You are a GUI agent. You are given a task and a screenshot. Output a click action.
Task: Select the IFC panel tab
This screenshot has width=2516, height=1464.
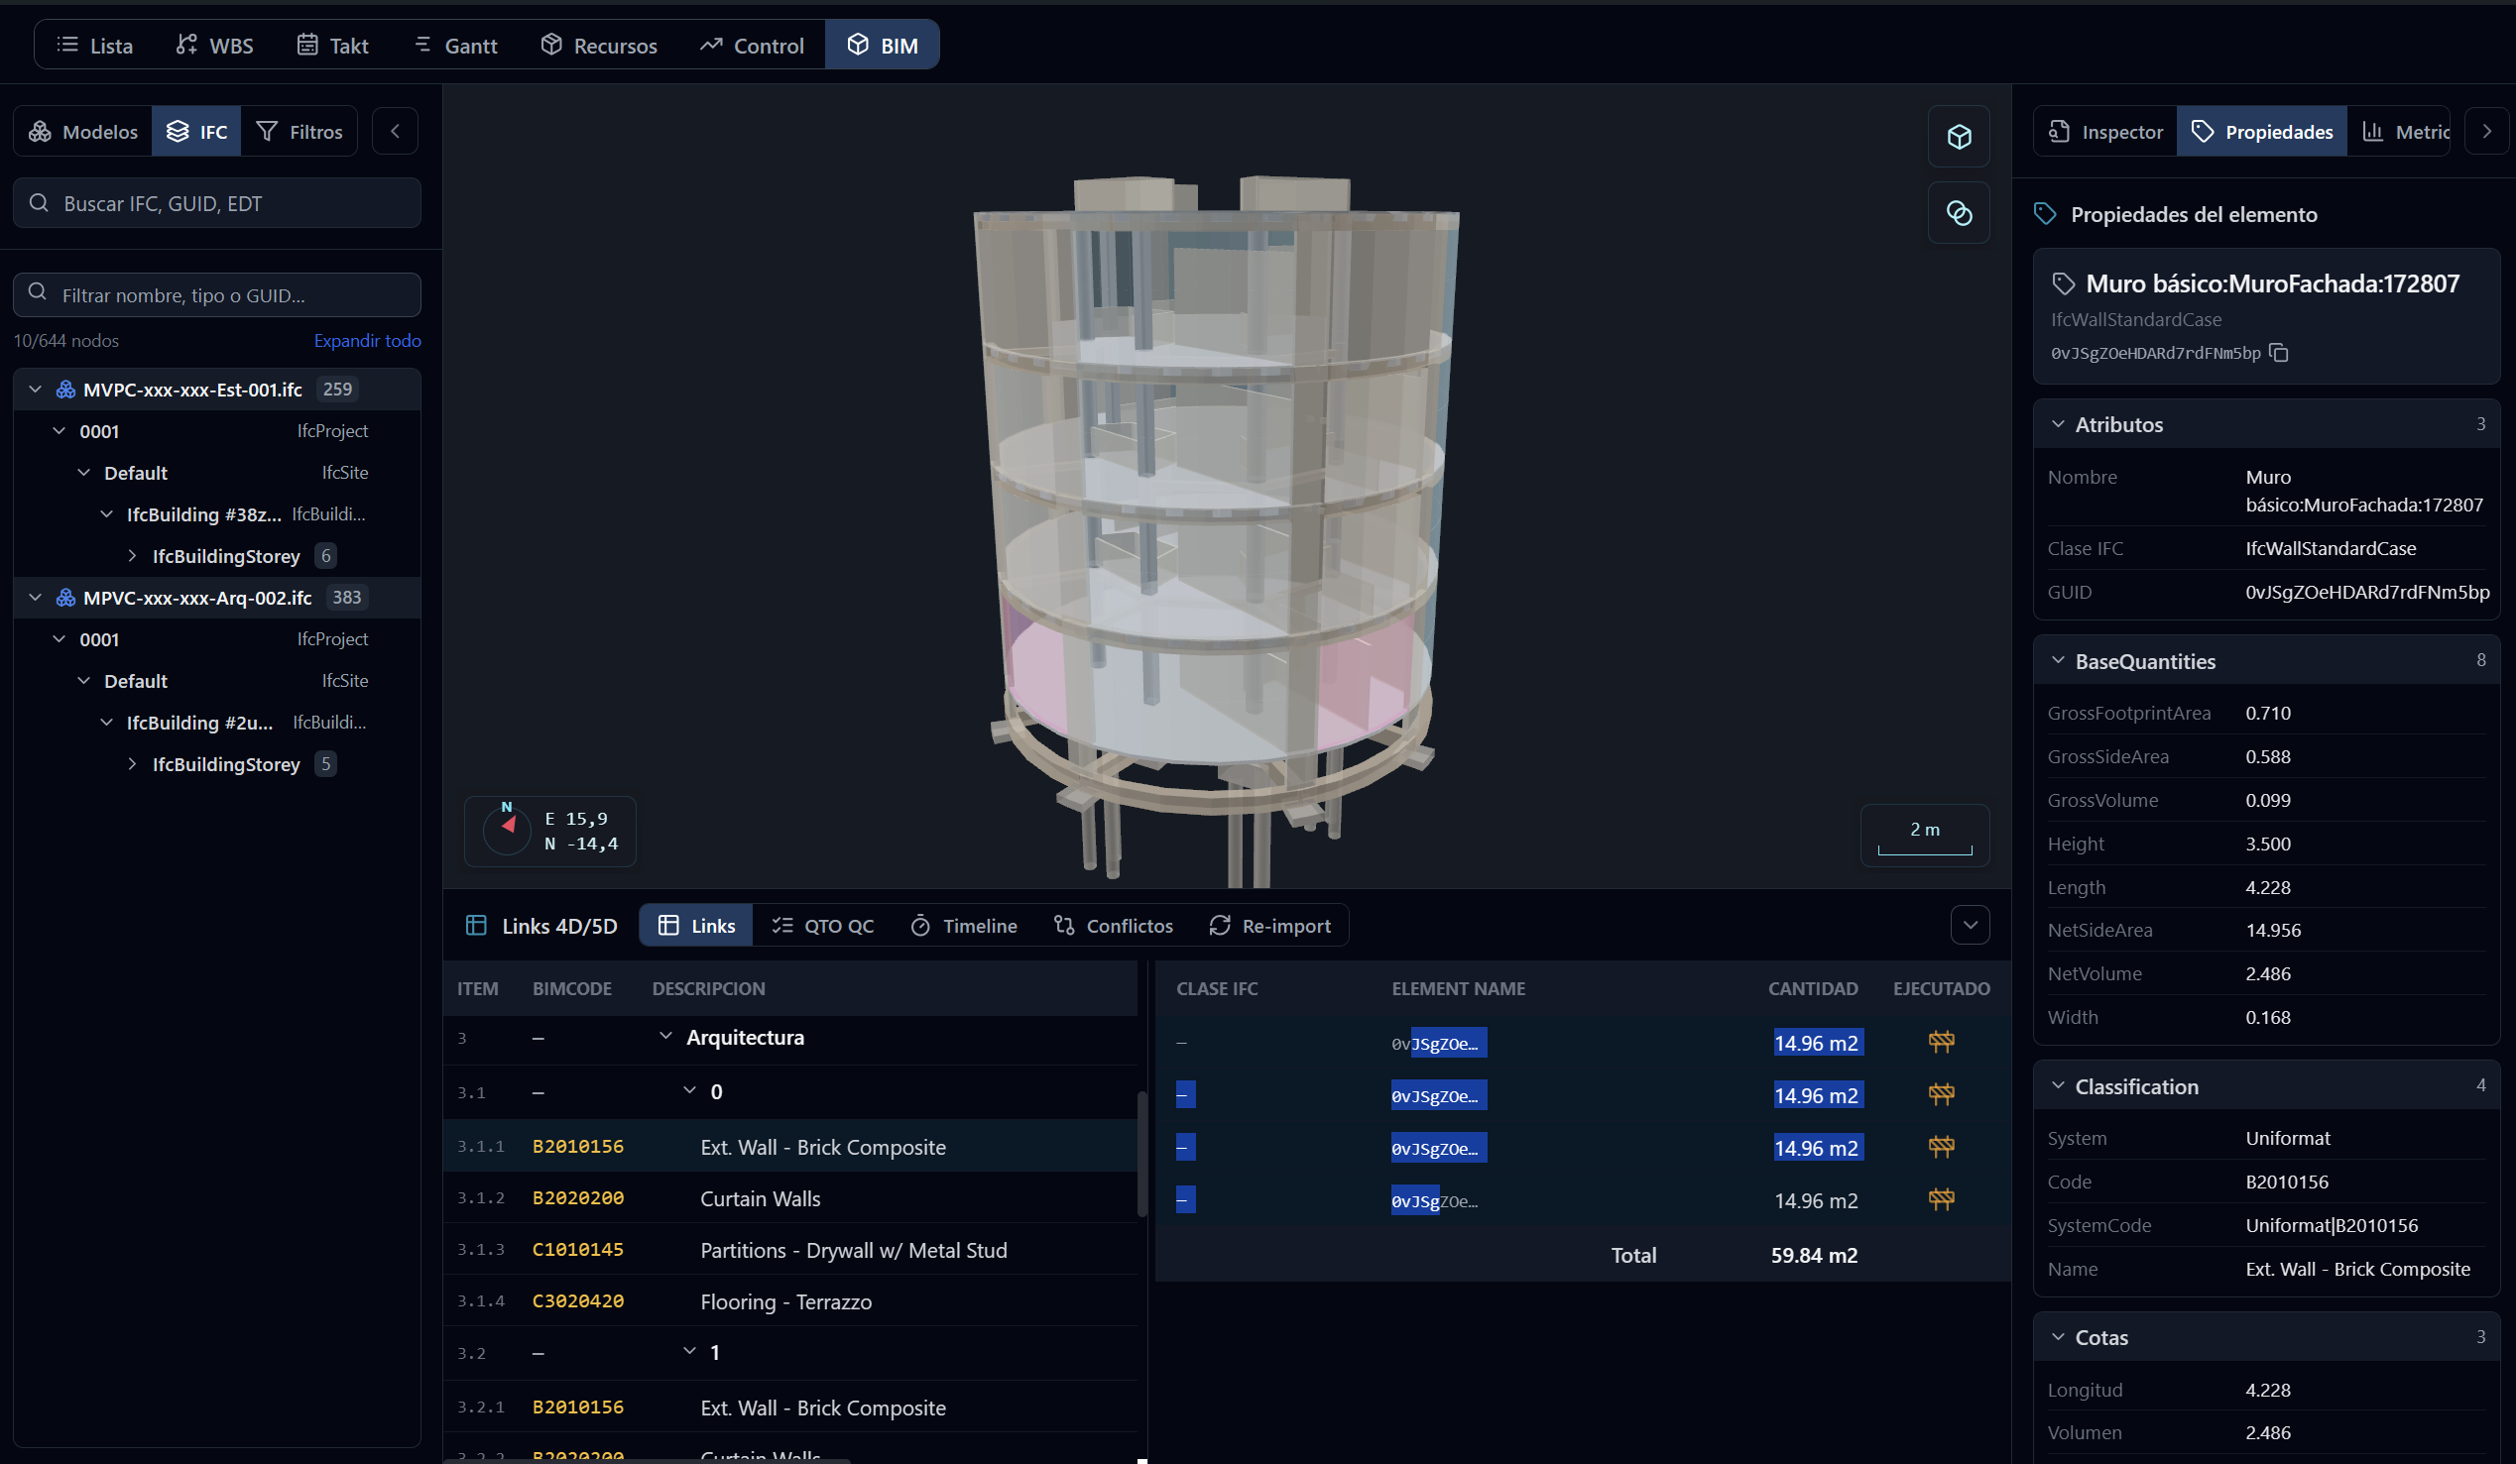[196, 132]
